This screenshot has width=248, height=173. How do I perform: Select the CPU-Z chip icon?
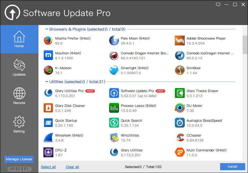[48, 152]
